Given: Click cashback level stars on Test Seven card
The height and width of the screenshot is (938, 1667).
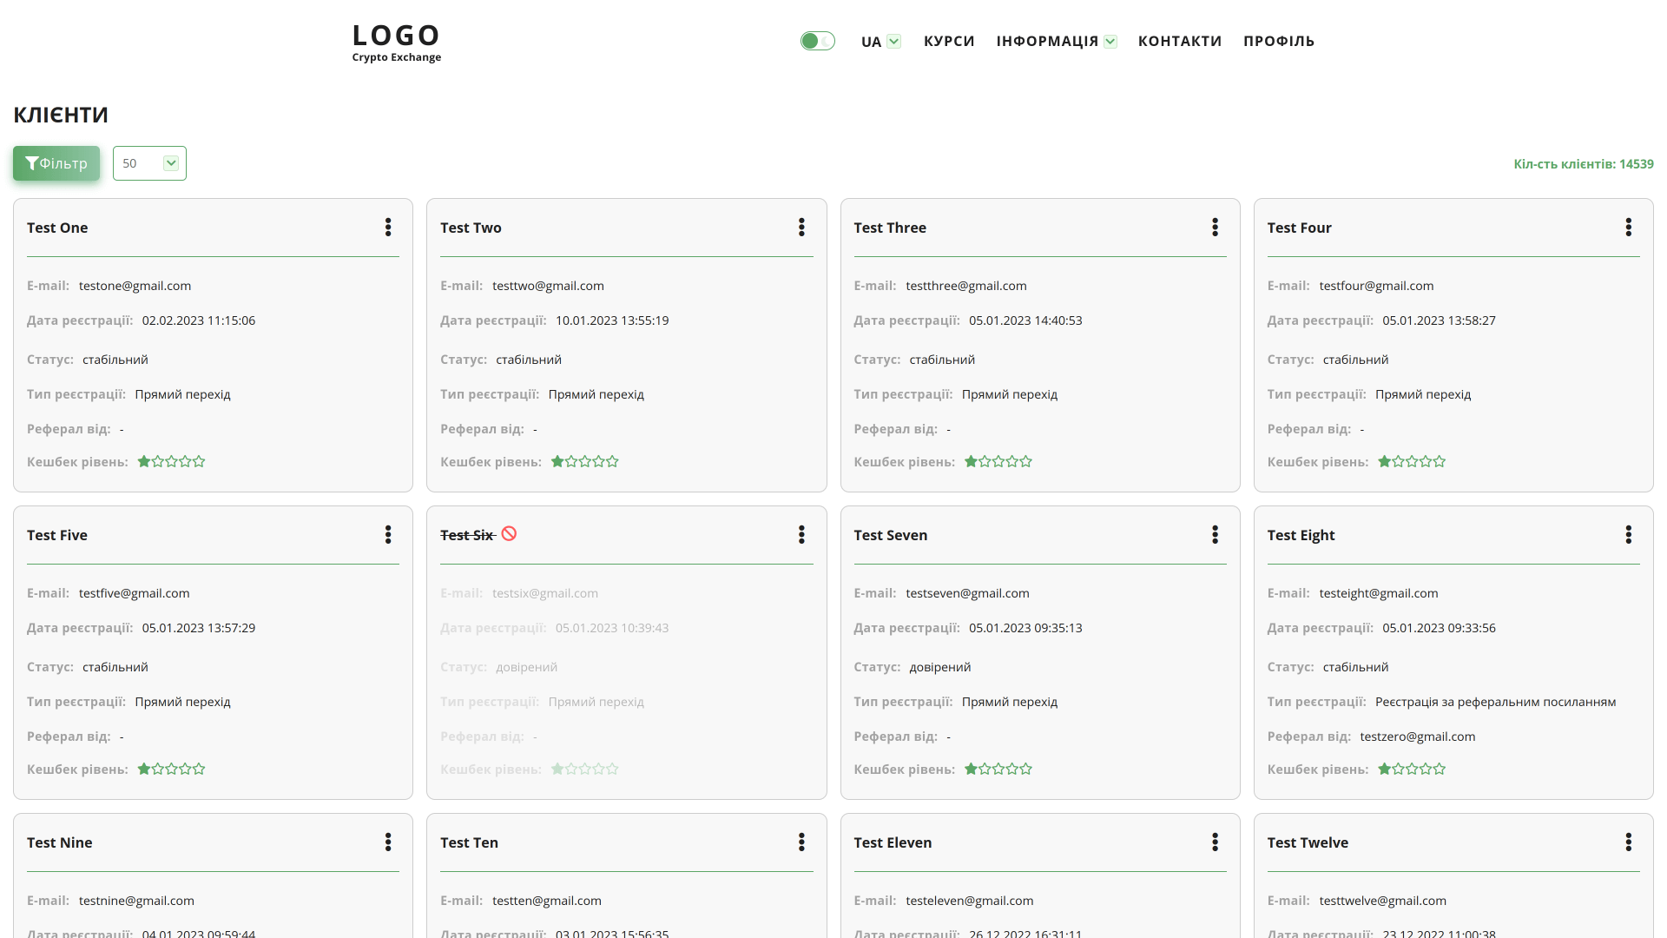Looking at the screenshot, I should (x=998, y=769).
